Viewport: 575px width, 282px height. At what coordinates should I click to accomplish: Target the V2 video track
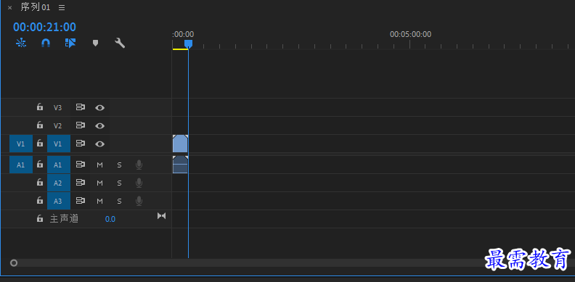[x=58, y=126]
